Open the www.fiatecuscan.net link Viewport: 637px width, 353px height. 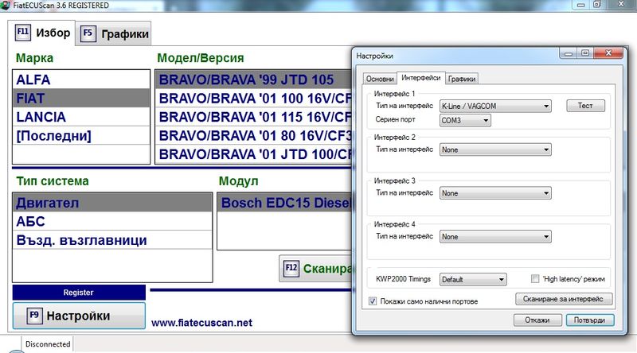click(201, 323)
